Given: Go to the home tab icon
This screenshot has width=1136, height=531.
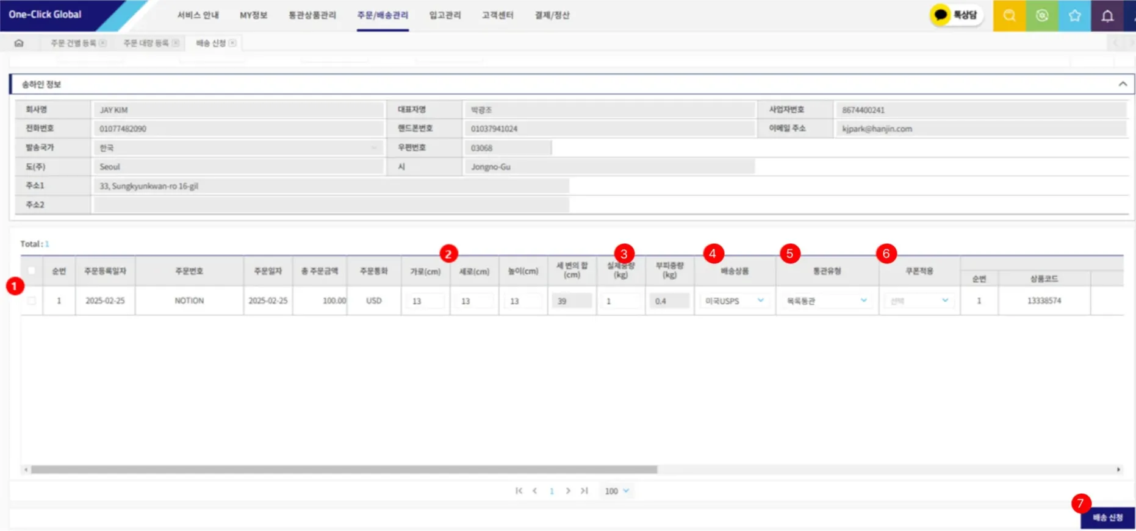Looking at the screenshot, I should [x=19, y=43].
